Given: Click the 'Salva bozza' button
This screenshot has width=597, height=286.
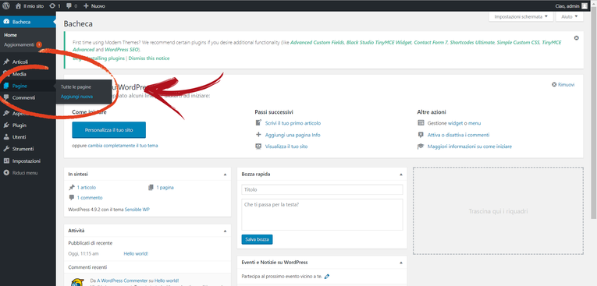Looking at the screenshot, I should pyautogui.click(x=257, y=239).
